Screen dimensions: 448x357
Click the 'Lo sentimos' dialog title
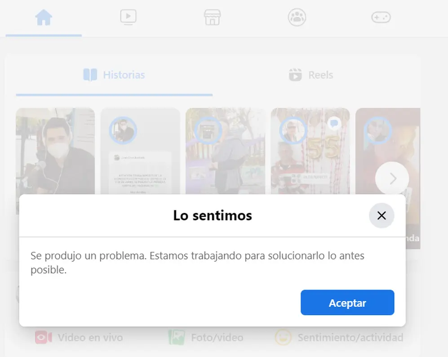tap(213, 215)
